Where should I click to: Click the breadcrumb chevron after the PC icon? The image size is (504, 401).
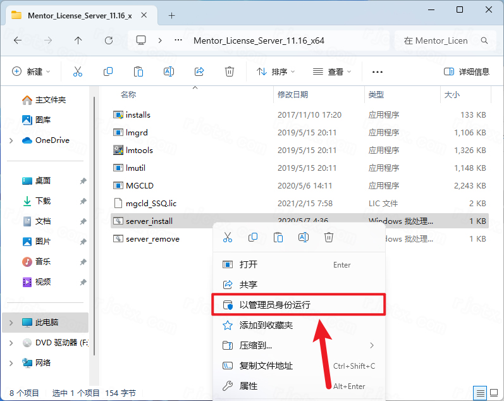click(x=160, y=40)
